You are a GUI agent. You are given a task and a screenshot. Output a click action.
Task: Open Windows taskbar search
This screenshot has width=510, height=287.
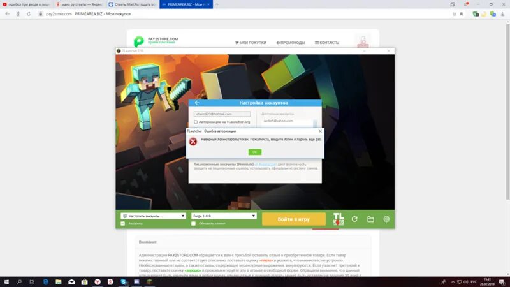pyautogui.click(x=19, y=282)
